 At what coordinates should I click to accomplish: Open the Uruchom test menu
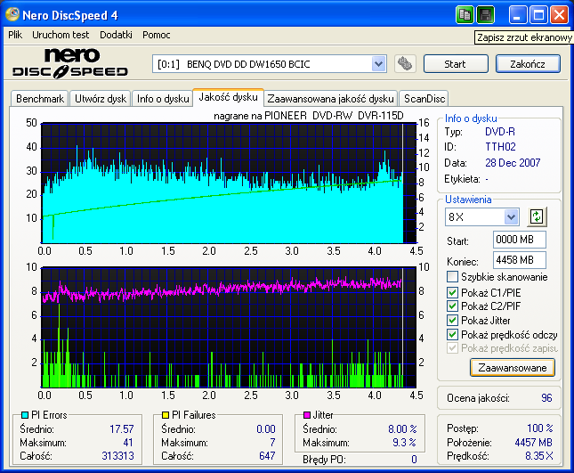(x=61, y=35)
